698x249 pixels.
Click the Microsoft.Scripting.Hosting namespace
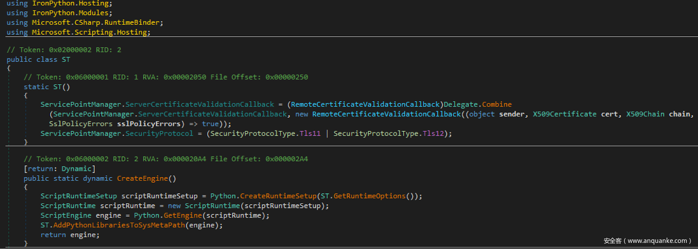pos(90,32)
